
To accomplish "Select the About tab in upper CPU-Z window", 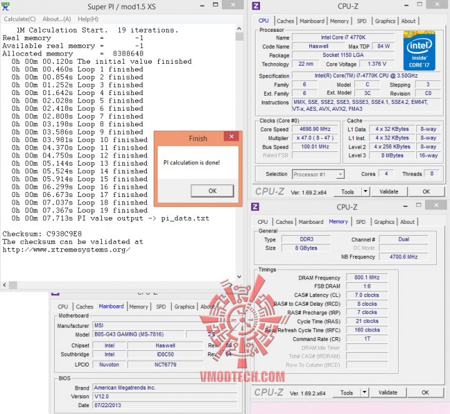I will (408, 21).
